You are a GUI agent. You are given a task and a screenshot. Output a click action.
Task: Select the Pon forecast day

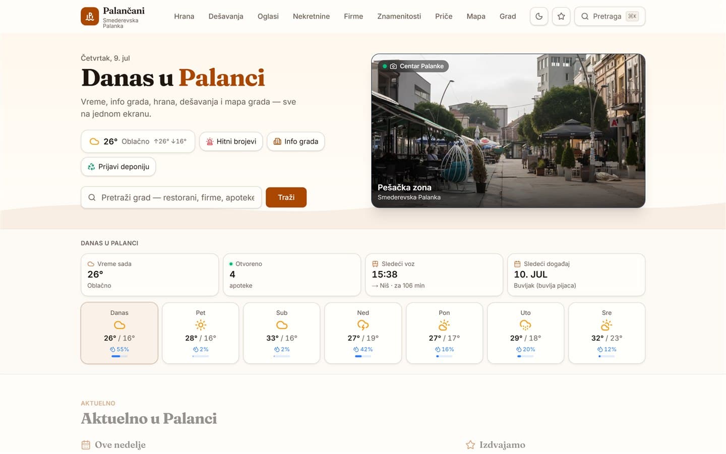point(444,333)
